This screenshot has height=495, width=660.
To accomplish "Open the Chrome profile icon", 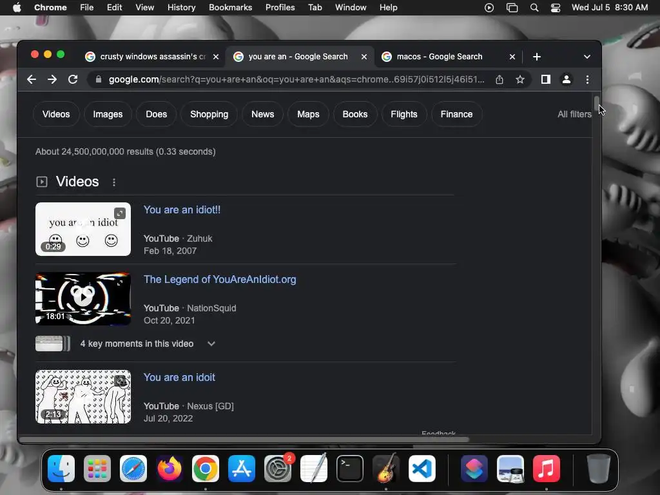I will click(567, 79).
